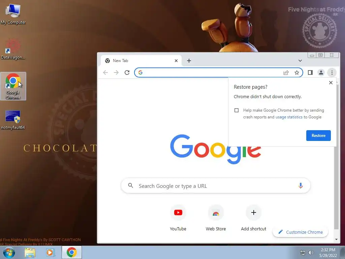The height and width of the screenshot is (259, 345).
Task: Select My Computer desktop icon
Action: (x=13, y=14)
